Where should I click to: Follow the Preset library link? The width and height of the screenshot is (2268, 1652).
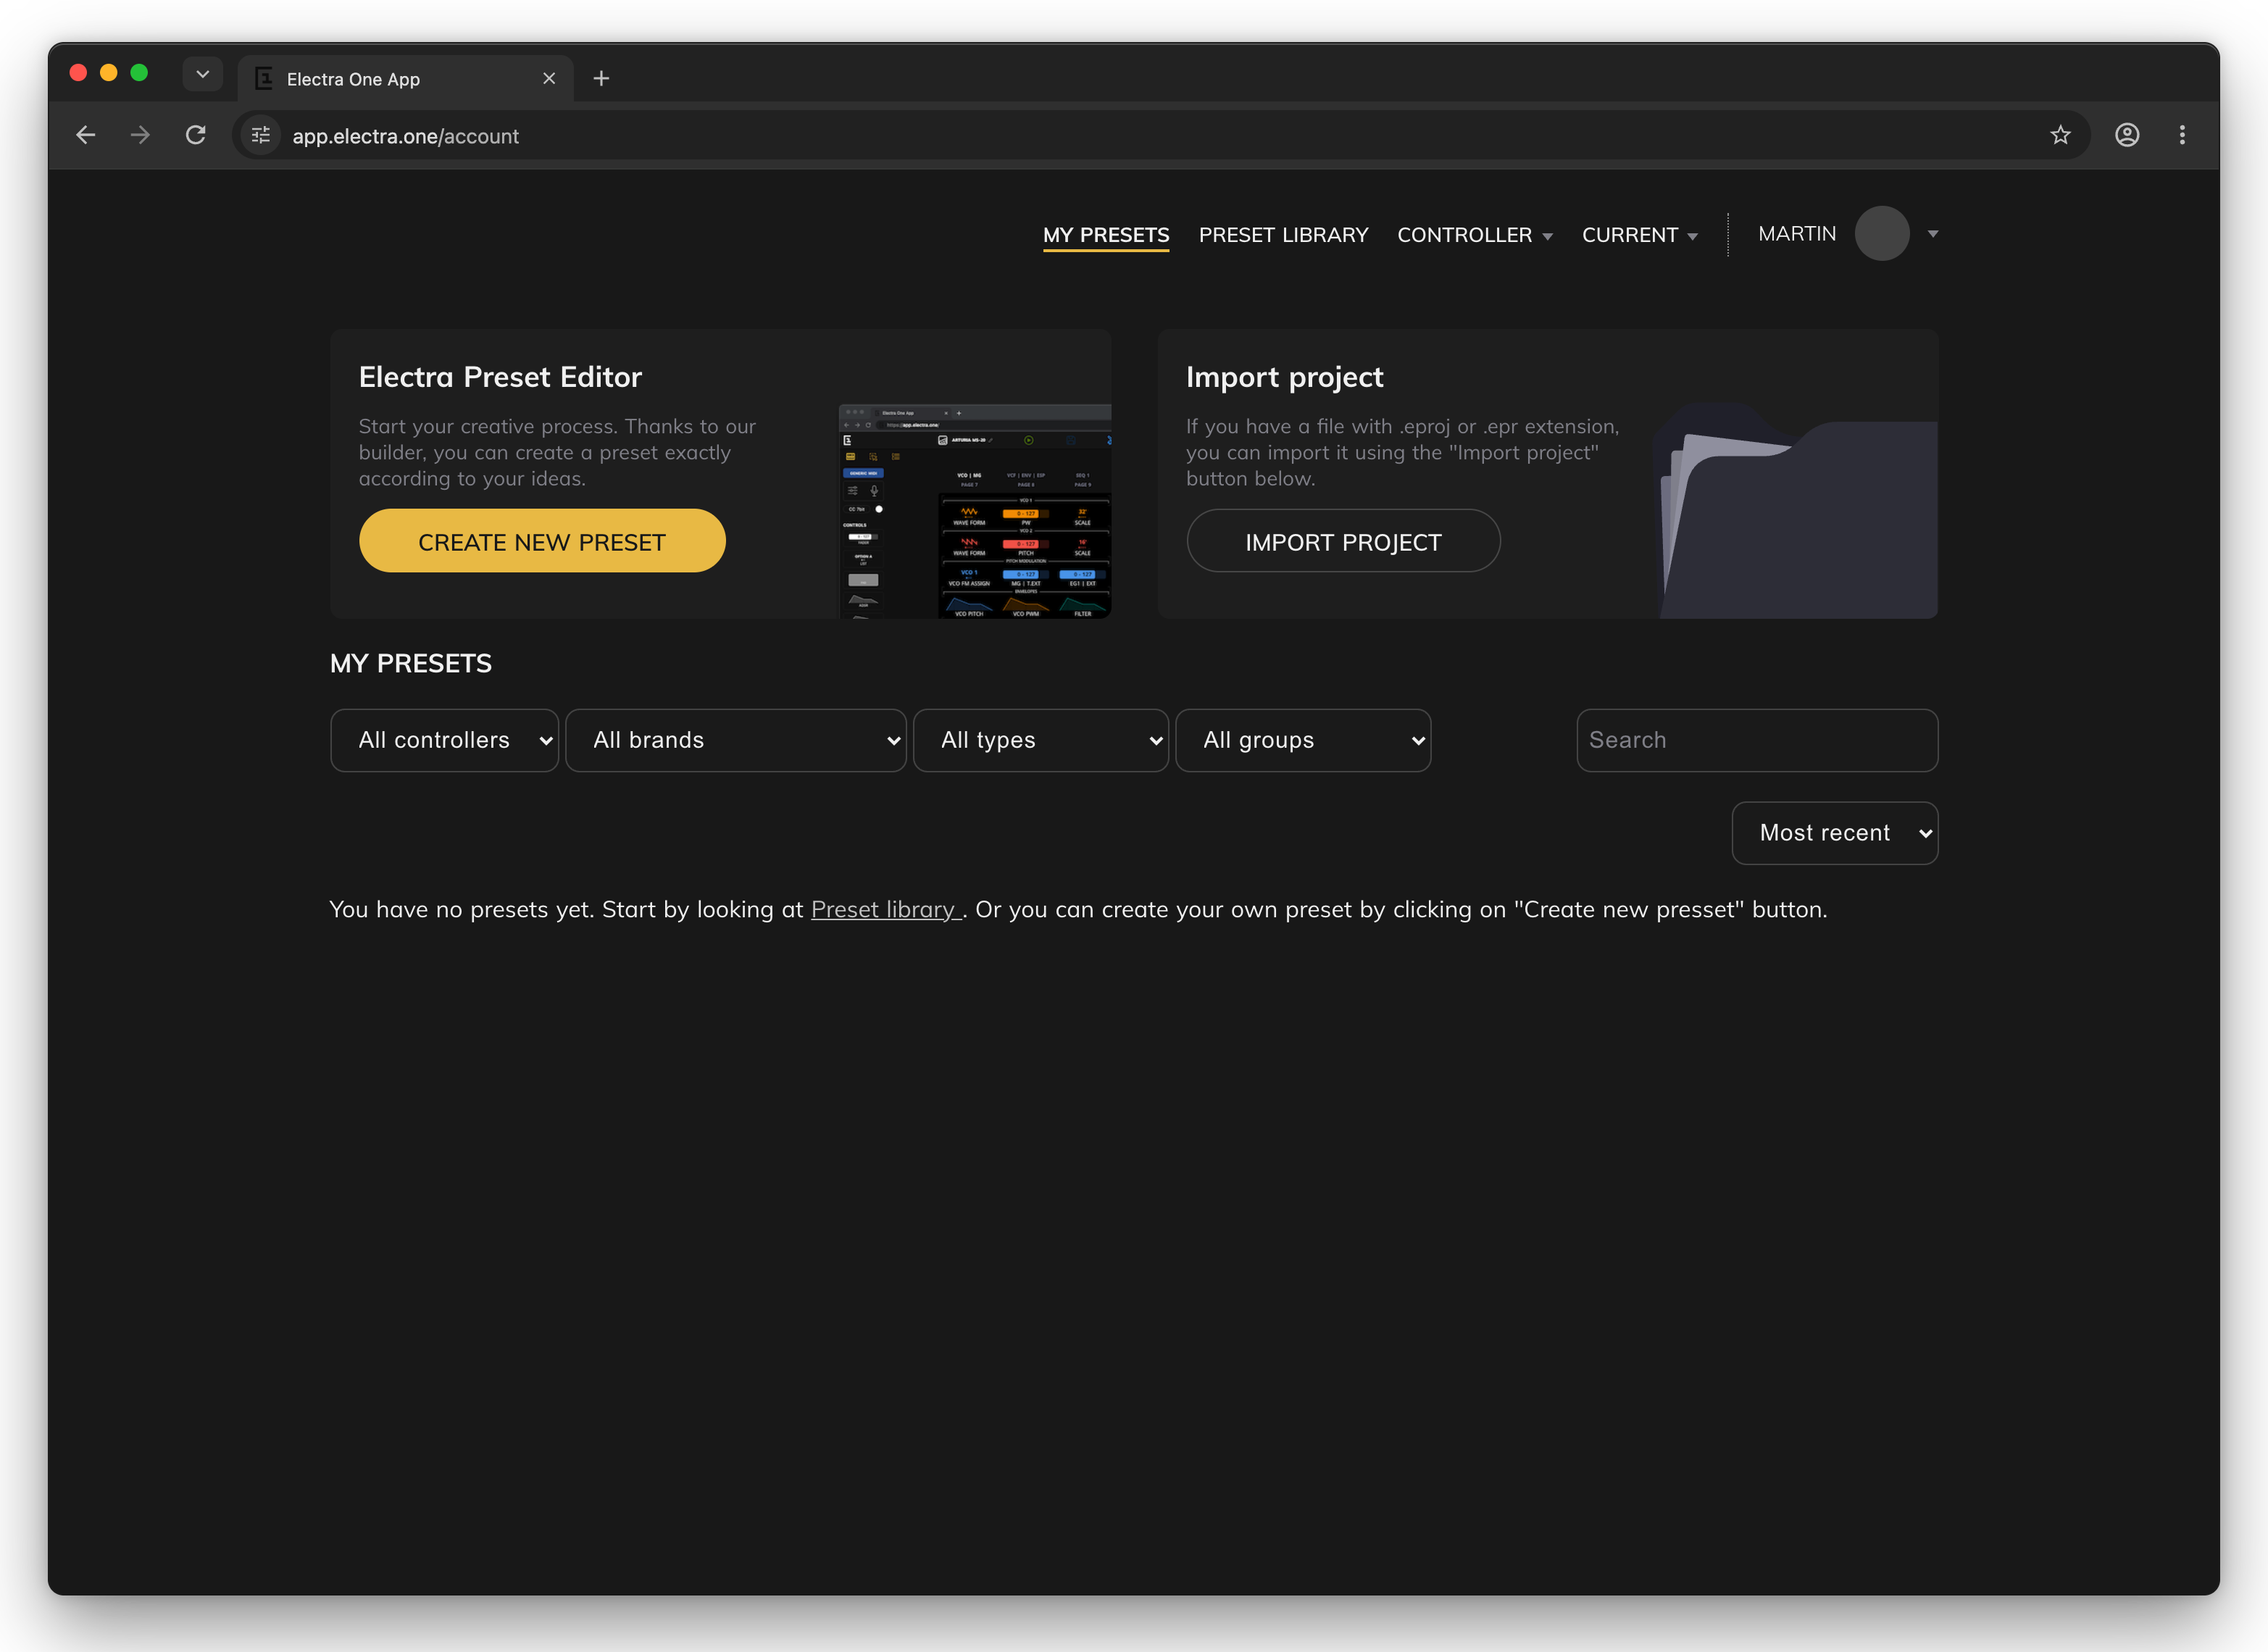coord(885,910)
